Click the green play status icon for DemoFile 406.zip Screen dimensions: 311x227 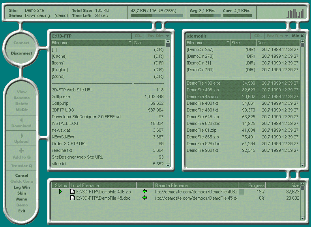pos(60,192)
